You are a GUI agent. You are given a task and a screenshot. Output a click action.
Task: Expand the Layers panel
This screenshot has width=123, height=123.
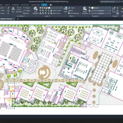pyautogui.click(x=47, y=16)
